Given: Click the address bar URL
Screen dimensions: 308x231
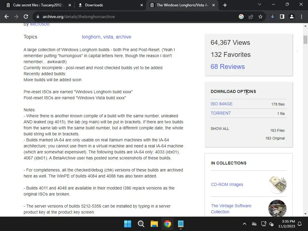Looking at the screenshot, I should coord(79,17).
